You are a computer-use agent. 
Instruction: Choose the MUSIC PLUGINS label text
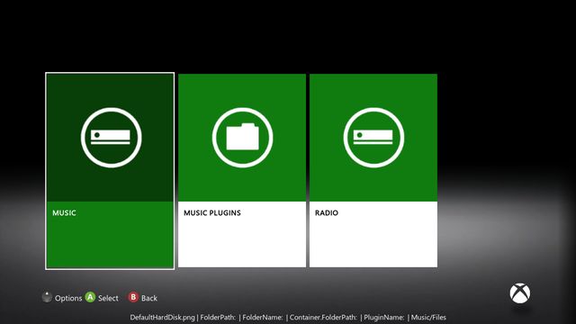click(212, 213)
